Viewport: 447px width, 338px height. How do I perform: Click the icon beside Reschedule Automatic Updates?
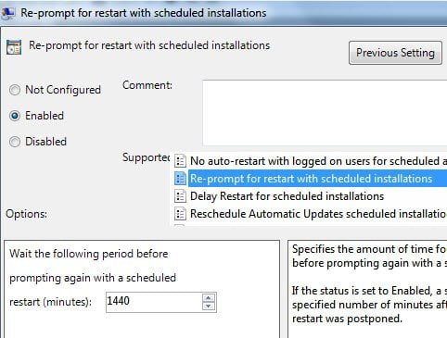pos(180,214)
